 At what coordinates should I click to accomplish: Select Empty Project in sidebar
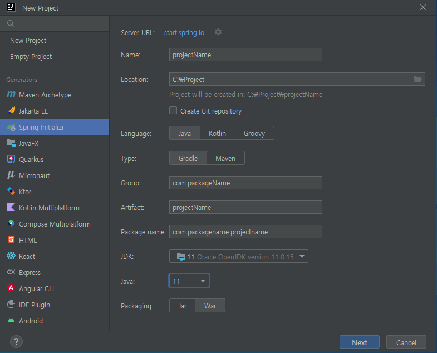pyautogui.click(x=31, y=57)
